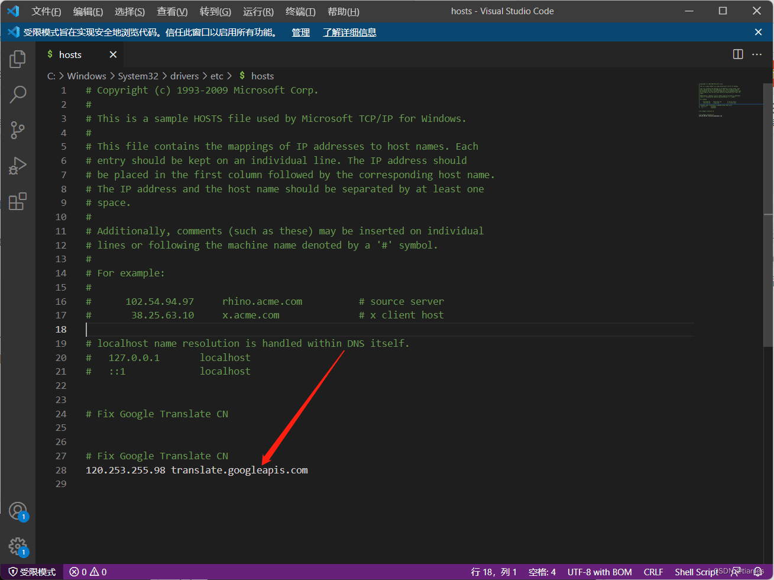Viewport: 774px width, 580px height.
Task: Open the 选择(S) menu
Action: coord(129,12)
